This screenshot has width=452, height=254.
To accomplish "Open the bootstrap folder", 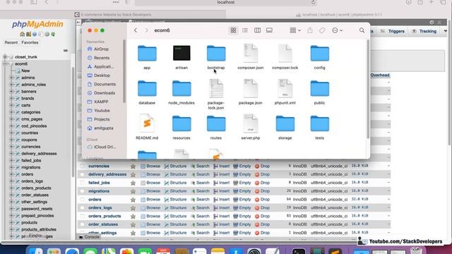I will (x=216, y=54).
